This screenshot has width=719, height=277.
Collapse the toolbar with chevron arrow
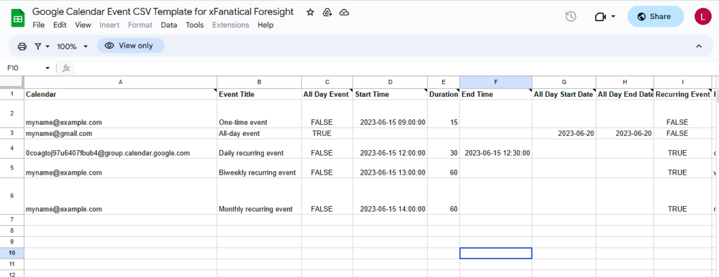699,46
